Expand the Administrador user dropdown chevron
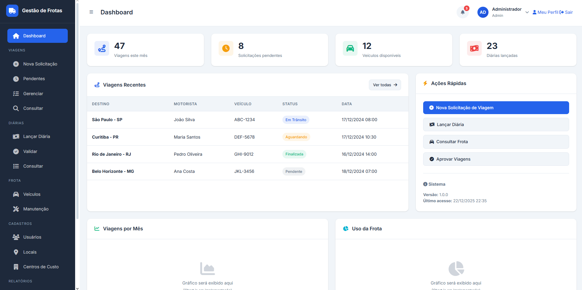The height and width of the screenshot is (290, 582). click(527, 13)
